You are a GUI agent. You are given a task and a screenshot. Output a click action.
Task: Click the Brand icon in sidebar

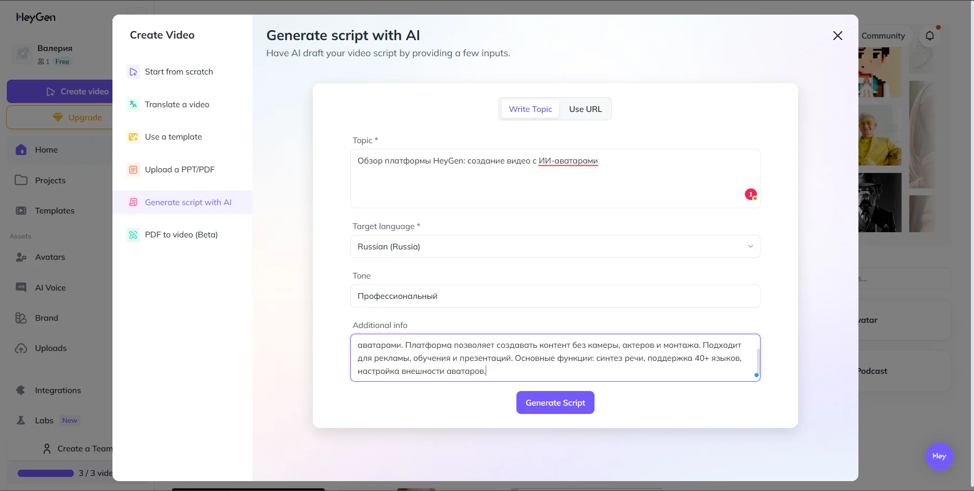click(x=21, y=318)
